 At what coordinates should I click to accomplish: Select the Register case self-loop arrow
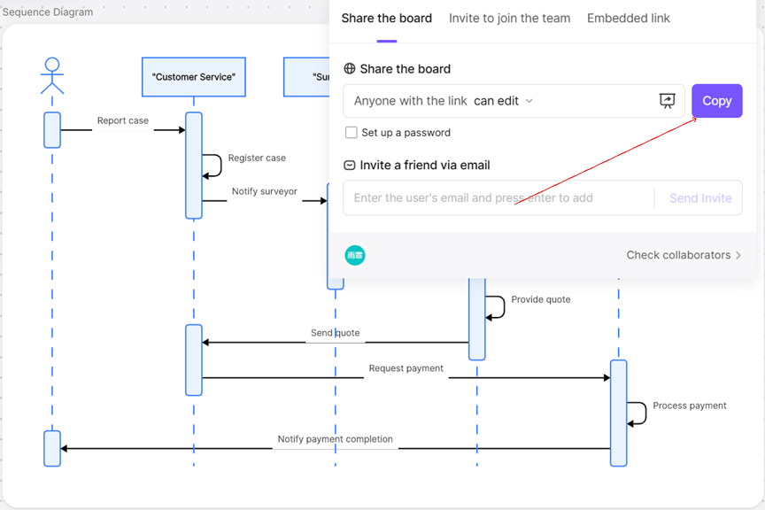tap(214, 166)
